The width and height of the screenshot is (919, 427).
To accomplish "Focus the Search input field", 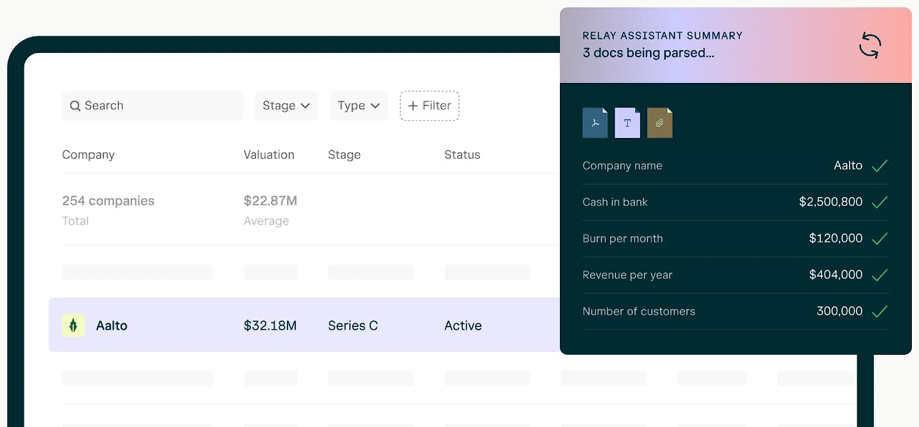I will (152, 106).
